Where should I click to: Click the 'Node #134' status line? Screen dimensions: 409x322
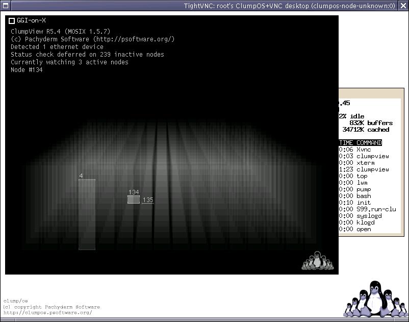27,70
